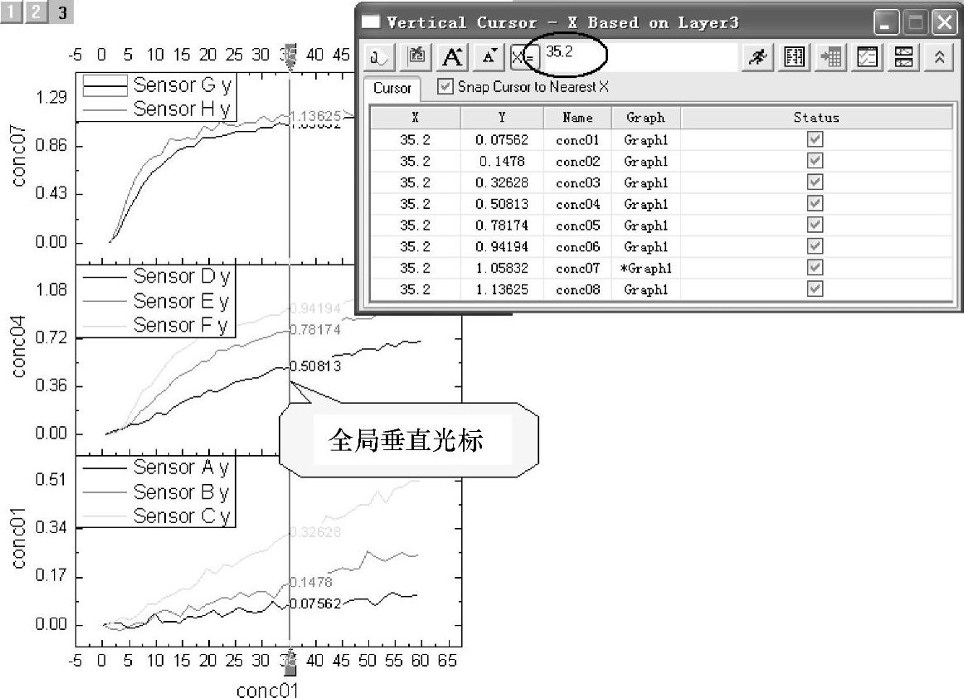
Task: Toggle Status checkbox for conc08 row
Action: 816,288
